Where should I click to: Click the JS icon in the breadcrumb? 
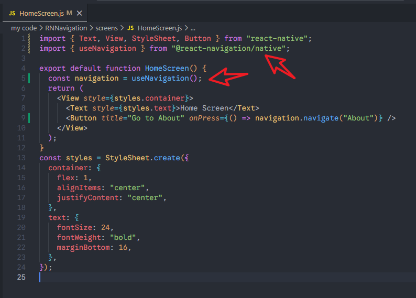[x=130, y=28]
